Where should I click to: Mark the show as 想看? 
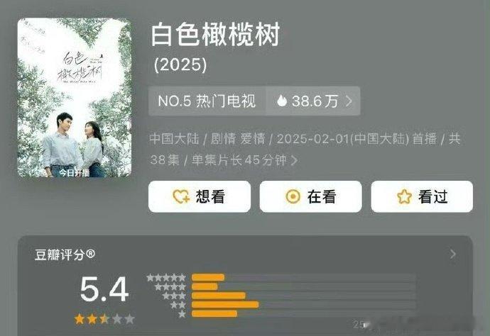tap(200, 196)
